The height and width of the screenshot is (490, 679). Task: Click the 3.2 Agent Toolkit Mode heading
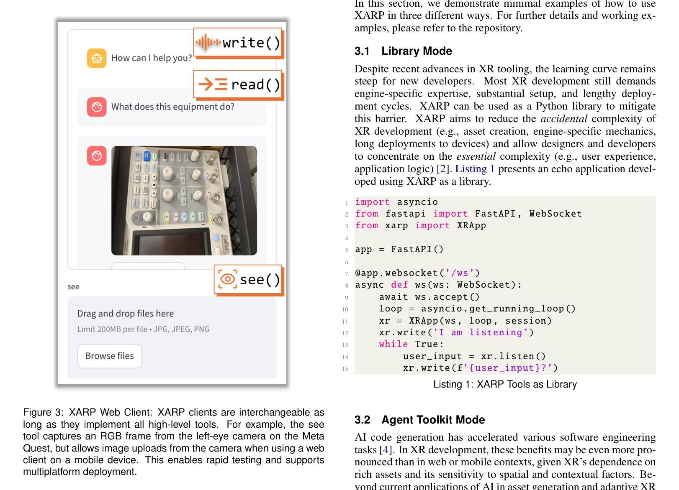419,420
